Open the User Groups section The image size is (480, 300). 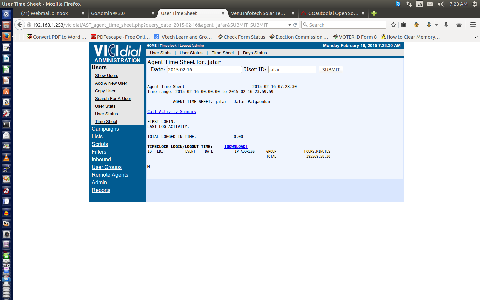(107, 167)
